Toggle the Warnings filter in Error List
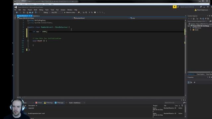Image resolution: width=212 pixels, height=119 pixels. pos(49,103)
